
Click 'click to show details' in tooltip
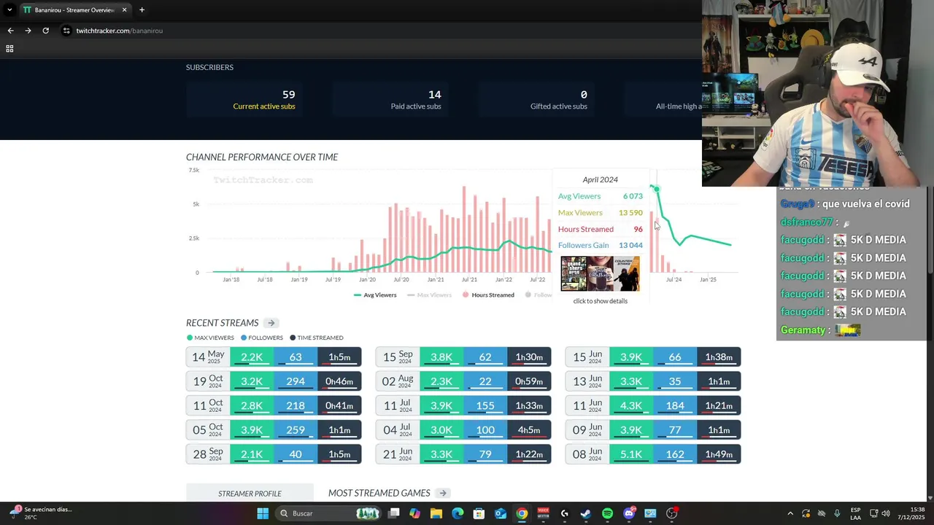[x=600, y=301]
